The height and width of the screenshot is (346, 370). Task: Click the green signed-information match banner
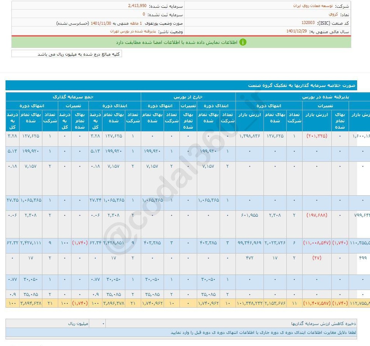[x=181, y=42]
